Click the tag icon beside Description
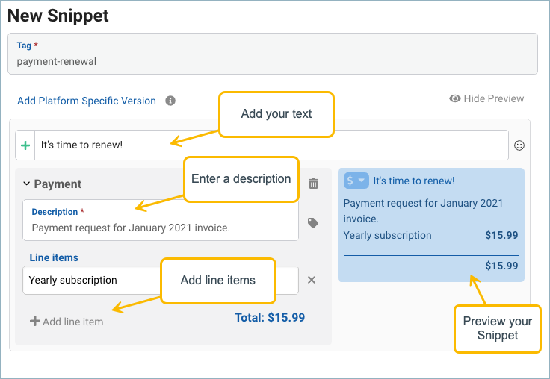The image size is (550, 379). (314, 222)
